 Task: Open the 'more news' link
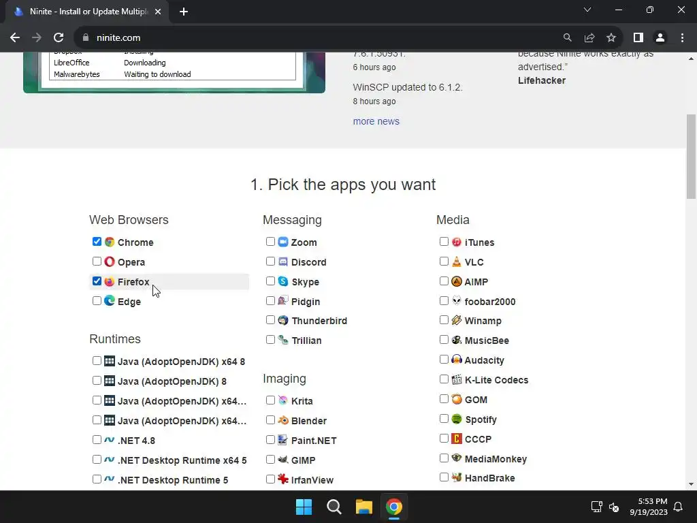[376, 121]
